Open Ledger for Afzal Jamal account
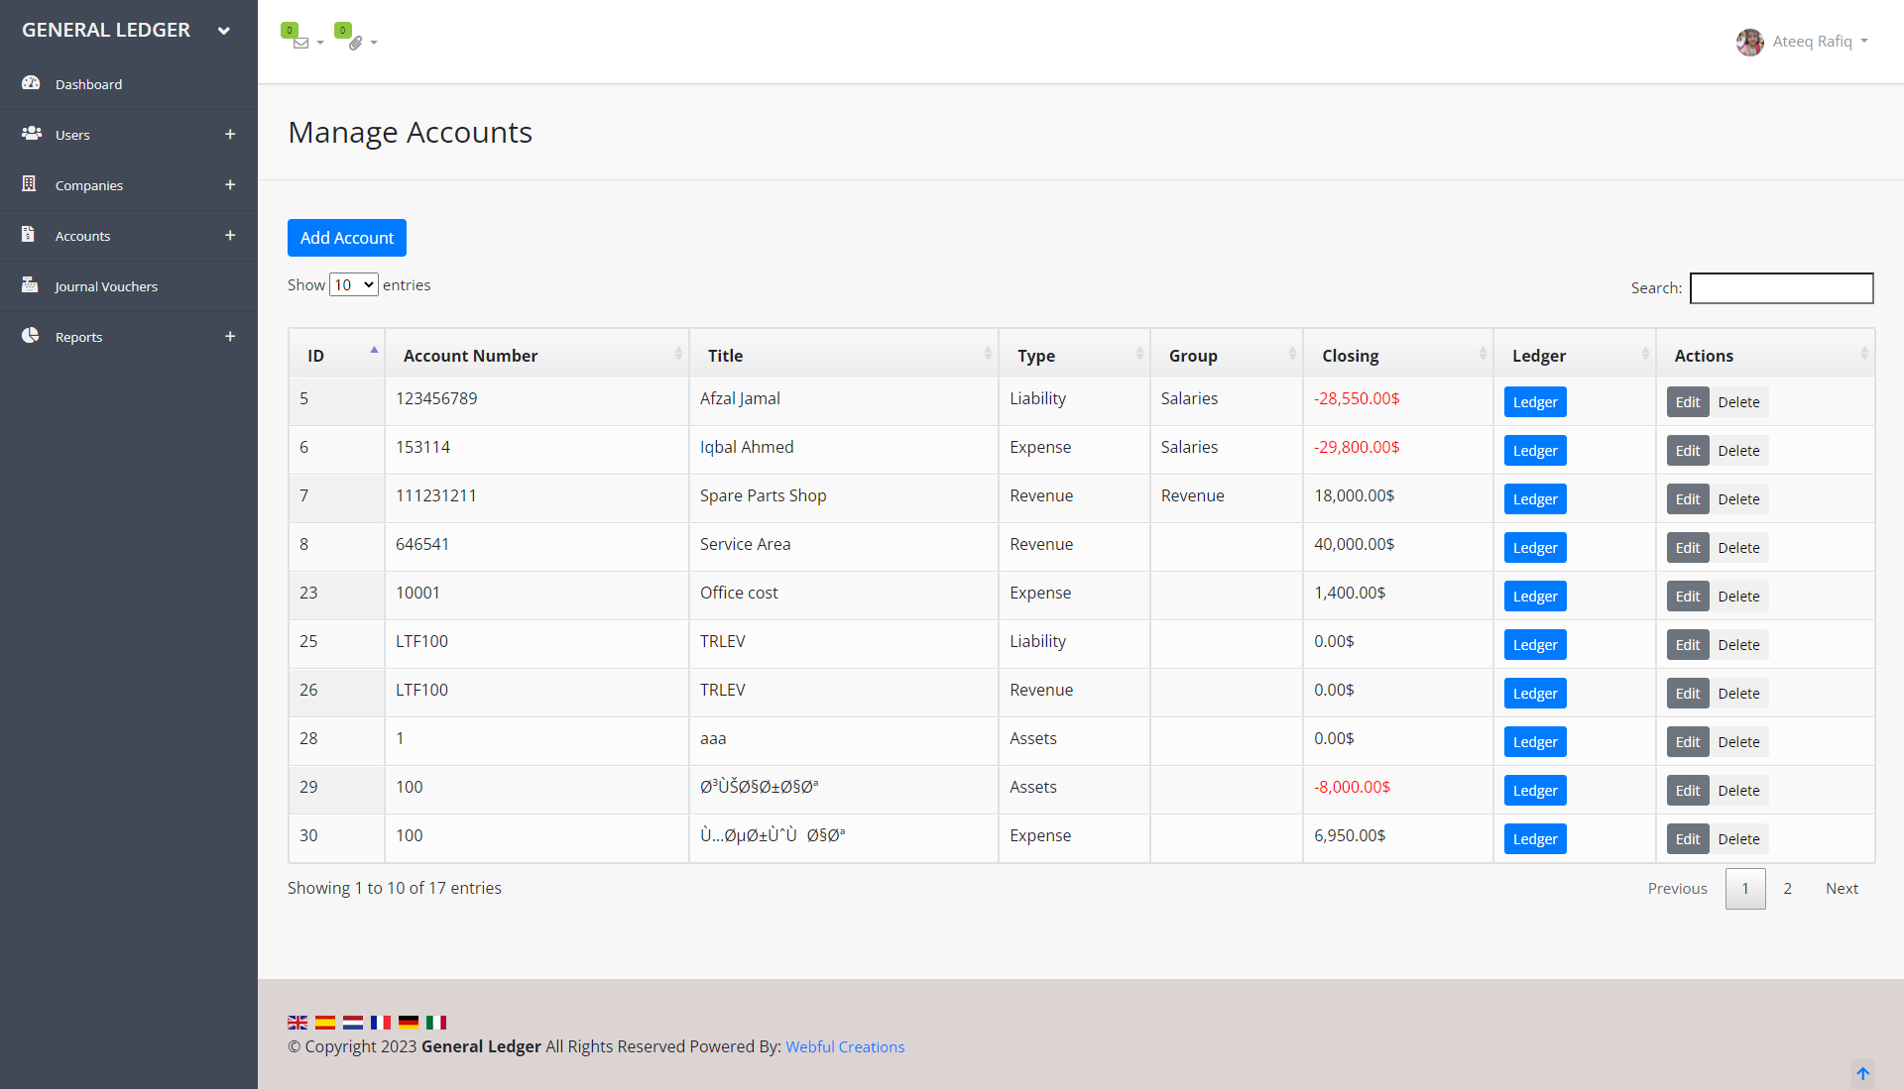 (x=1534, y=402)
